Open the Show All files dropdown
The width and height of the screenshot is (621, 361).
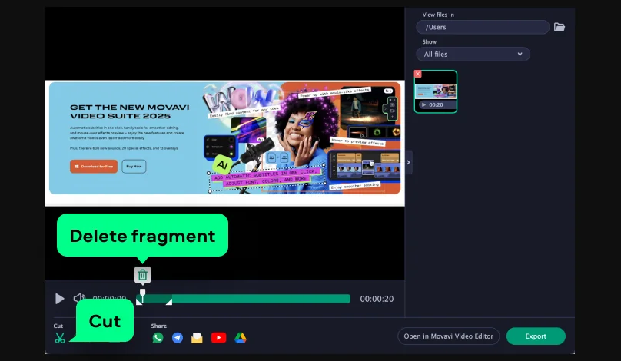[x=473, y=55]
